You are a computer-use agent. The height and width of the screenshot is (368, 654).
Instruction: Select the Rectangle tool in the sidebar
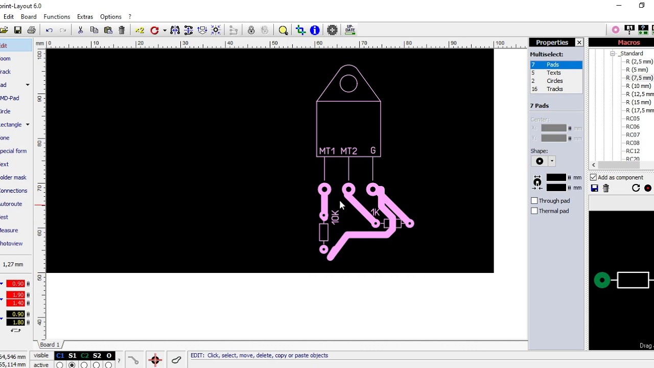coord(11,125)
